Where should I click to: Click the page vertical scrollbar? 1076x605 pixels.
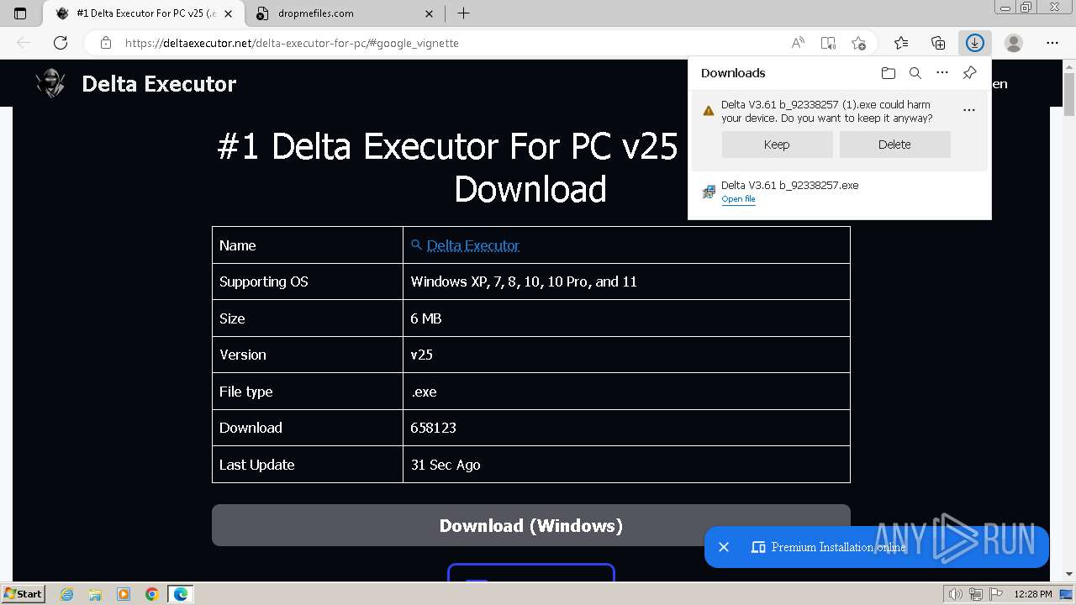coord(1069,96)
